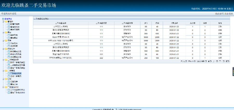The height and width of the screenshot is (110, 234).
Task: Click the page icon next to 商城公告列表
Action: coord(9,54)
